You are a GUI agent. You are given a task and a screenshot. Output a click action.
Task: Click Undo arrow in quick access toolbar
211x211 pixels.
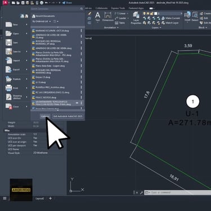(47, 3)
